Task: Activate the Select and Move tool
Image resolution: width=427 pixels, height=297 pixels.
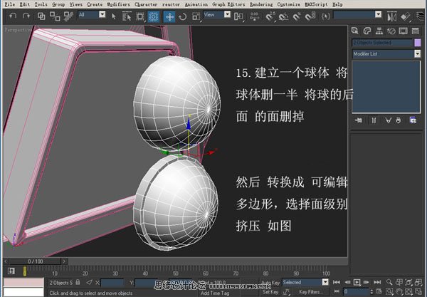Action: point(169,16)
